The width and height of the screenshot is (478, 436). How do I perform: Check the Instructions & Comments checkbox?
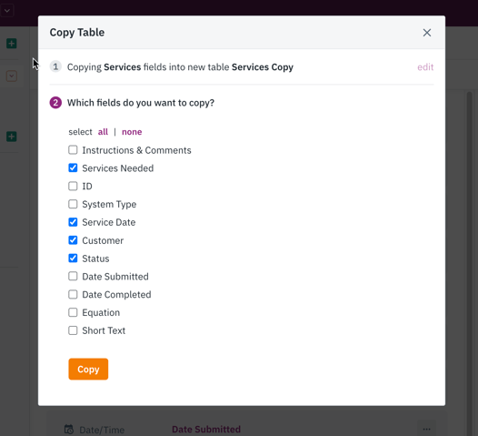[73, 150]
